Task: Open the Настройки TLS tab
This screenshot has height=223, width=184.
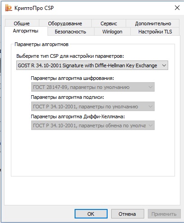Action: pyautogui.click(x=155, y=32)
